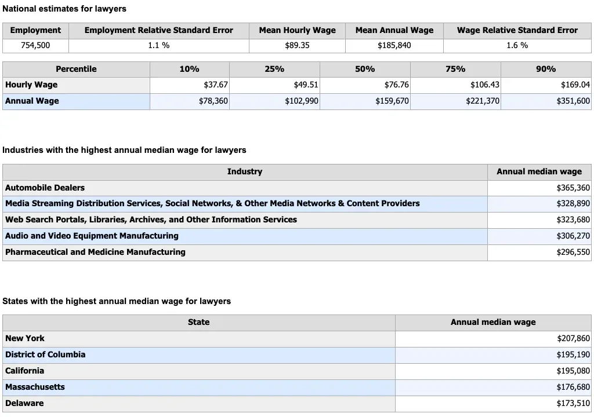Image resolution: width=594 pixels, height=417 pixels.
Task: Click the Employment value 754,500
Action: (x=35, y=45)
